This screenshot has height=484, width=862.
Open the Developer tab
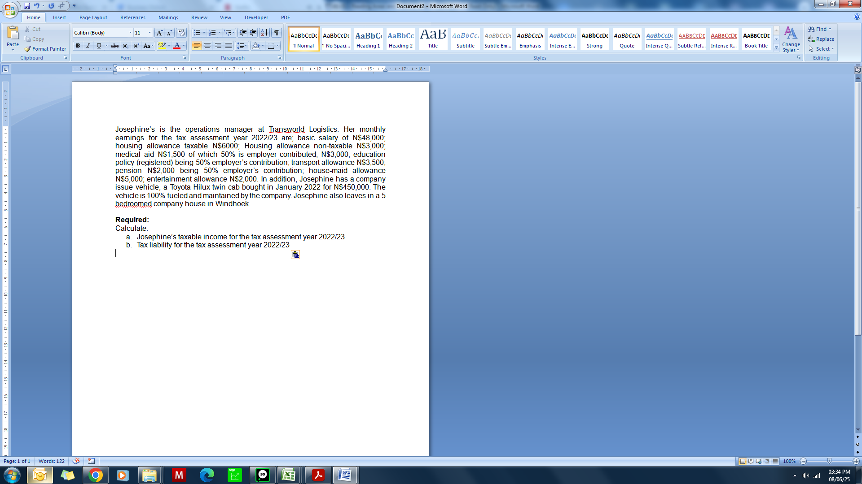[256, 17]
